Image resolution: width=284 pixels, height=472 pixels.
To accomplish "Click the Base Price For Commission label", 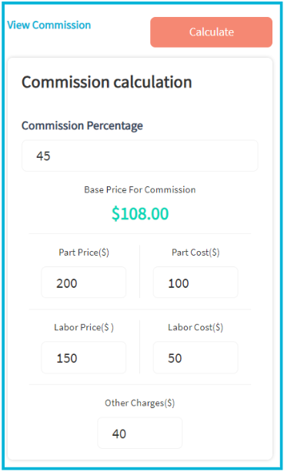I will point(140,189).
